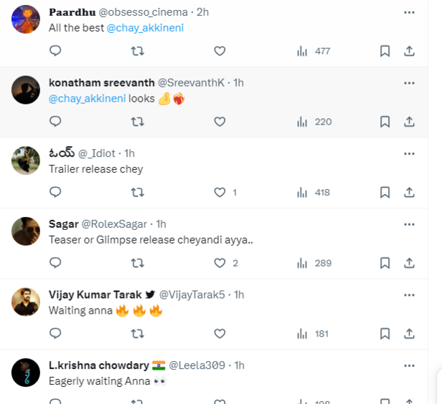442x404 pixels.
Task: View analytics of Sagar's tweet
Action: (x=314, y=263)
